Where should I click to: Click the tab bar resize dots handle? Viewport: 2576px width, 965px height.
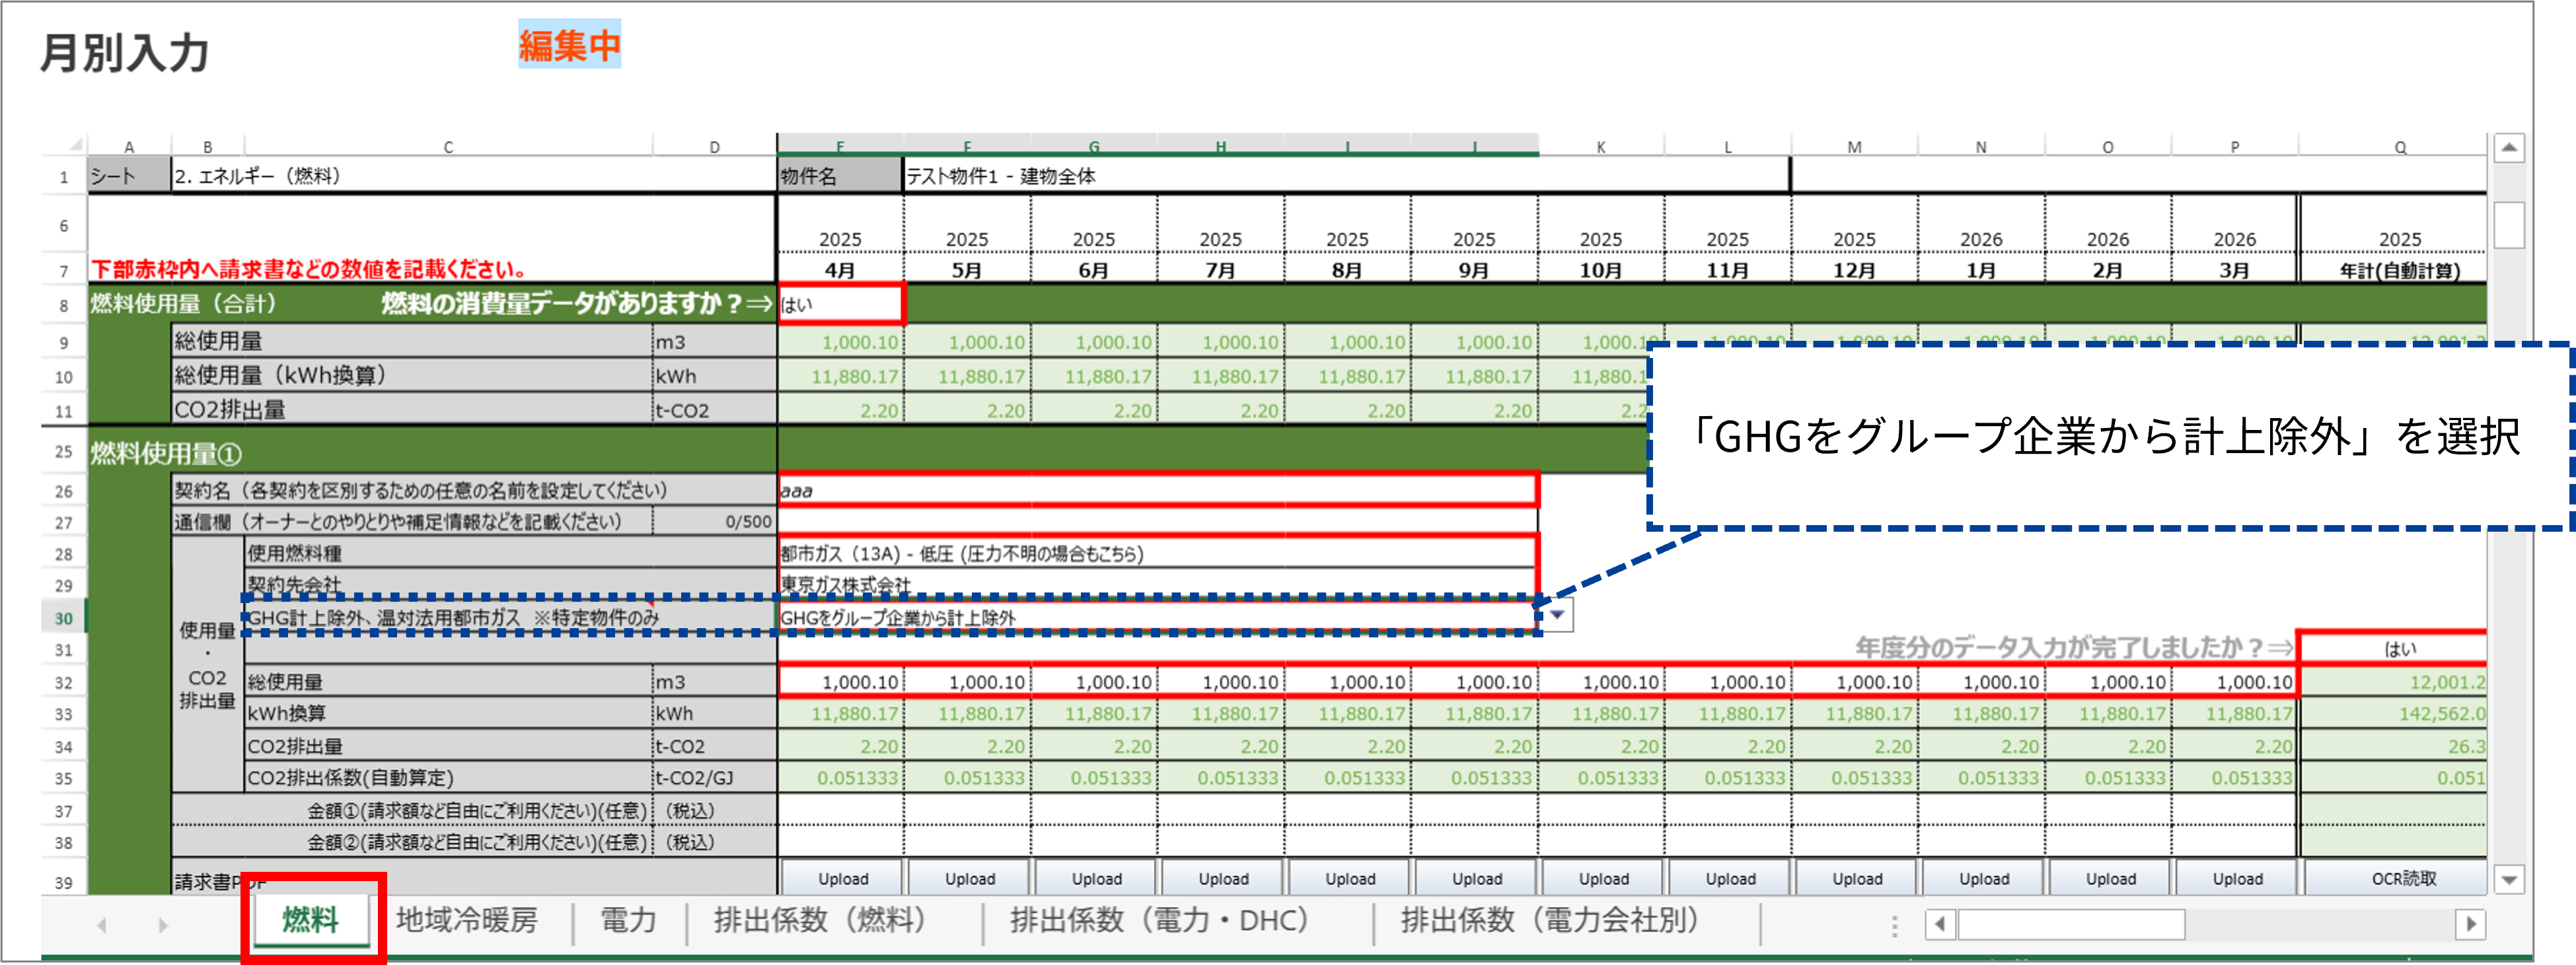tap(1894, 926)
